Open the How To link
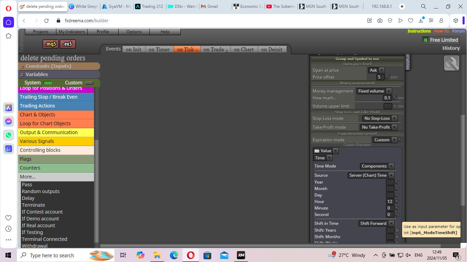Image resolution: width=467 pixels, height=262 pixels. pos(441,31)
